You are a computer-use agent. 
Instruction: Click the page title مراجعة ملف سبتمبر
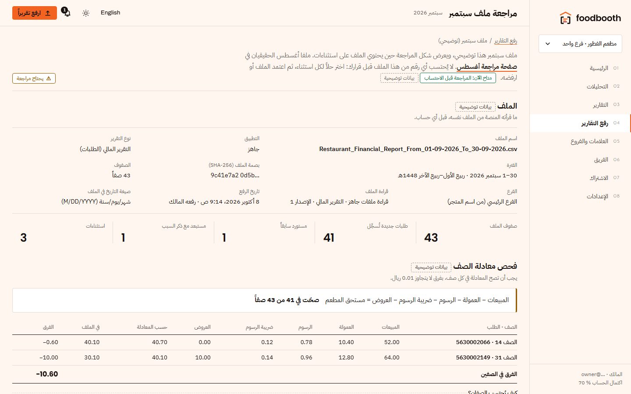tap(483, 13)
